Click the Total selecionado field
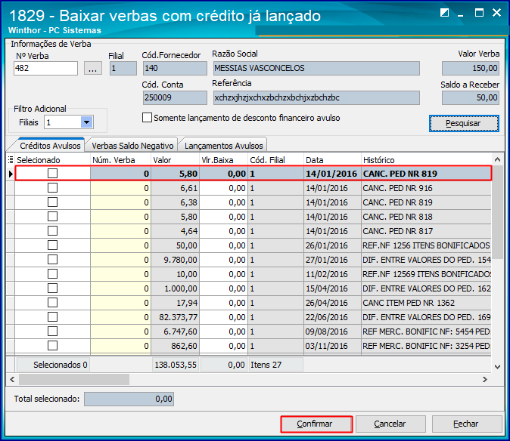510x441 pixels. (129, 399)
